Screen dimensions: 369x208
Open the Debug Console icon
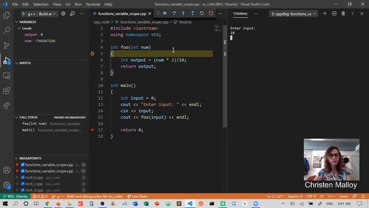(73, 14)
